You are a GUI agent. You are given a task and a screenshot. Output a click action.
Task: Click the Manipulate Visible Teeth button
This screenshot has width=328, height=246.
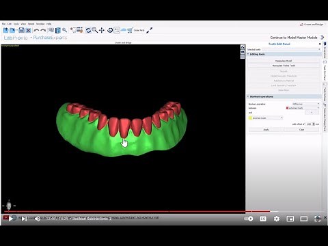(284, 66)
